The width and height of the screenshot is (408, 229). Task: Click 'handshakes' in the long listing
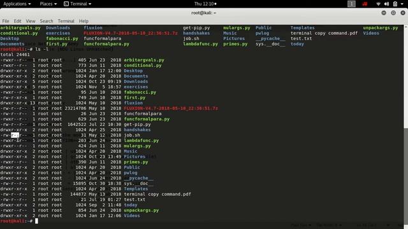pyautogui.click(x=137, y=130)
